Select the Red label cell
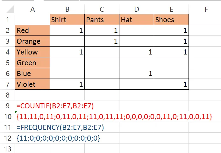This screenshot has height=153, width=221. pos(32,30)
